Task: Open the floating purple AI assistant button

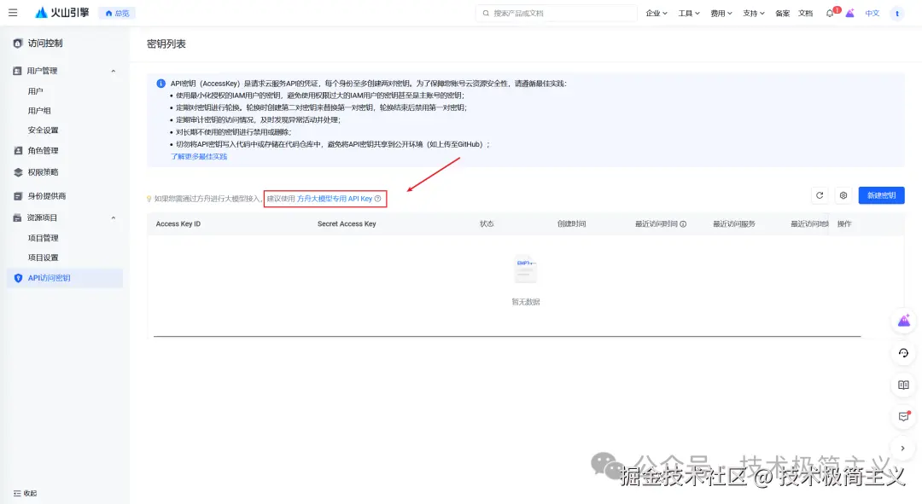Action: tap(904, 321)
